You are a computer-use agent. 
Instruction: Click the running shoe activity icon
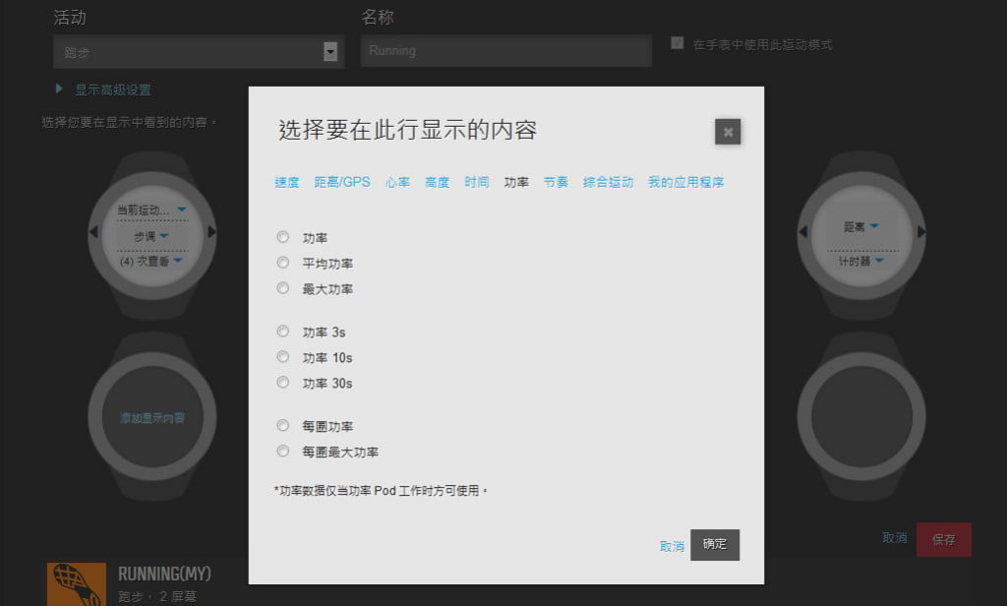tap(76, 583)
